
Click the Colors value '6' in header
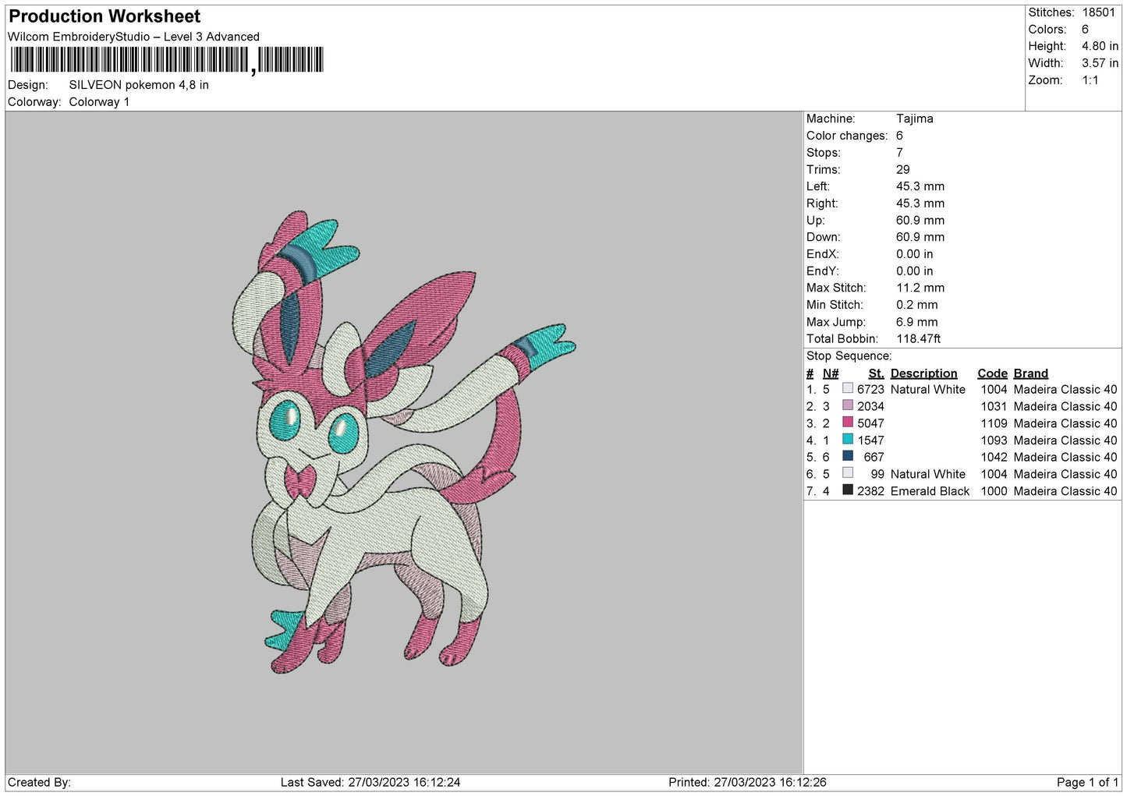1085,30
